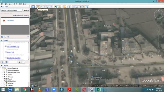Clear search results with the X
The width and height of the screenshot is (164, 92).
[x=28, y=37]
